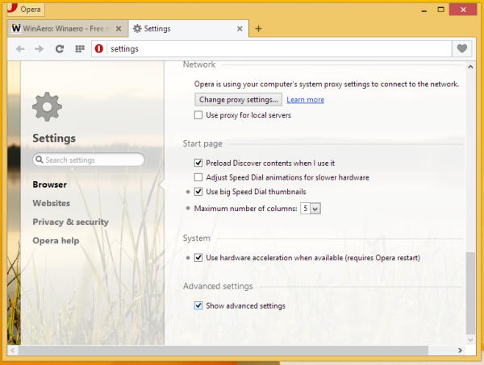Click the Start page section heading
Image resolution: width=484 pixels, height=365 pixels.
(x=202, y=143)
